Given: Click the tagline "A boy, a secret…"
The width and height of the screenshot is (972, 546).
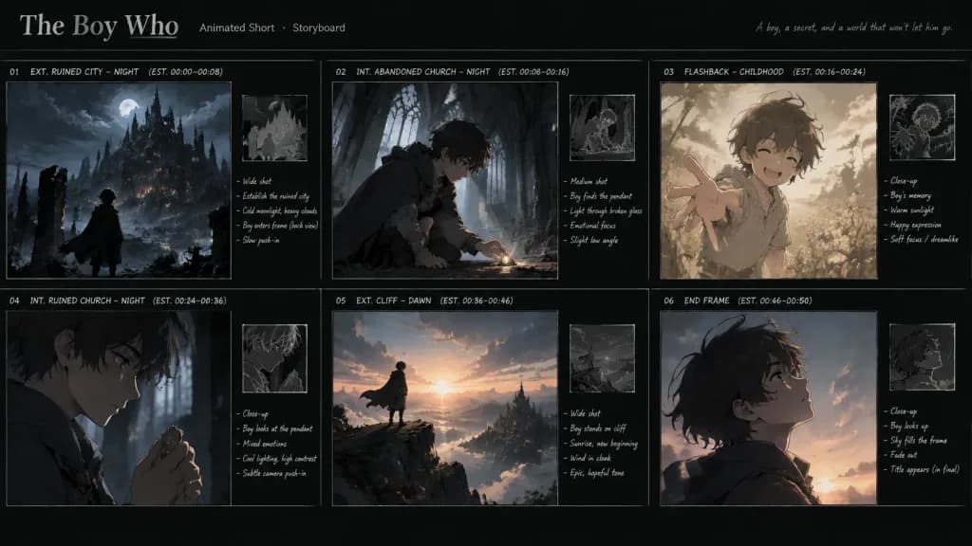Looking at the screenshot, I should point(853,27).
